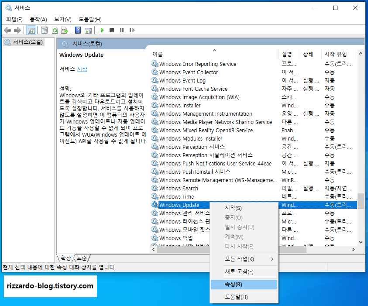Sort by the 이름 column header
Screen dimensions: 368x306
point(214,54)
